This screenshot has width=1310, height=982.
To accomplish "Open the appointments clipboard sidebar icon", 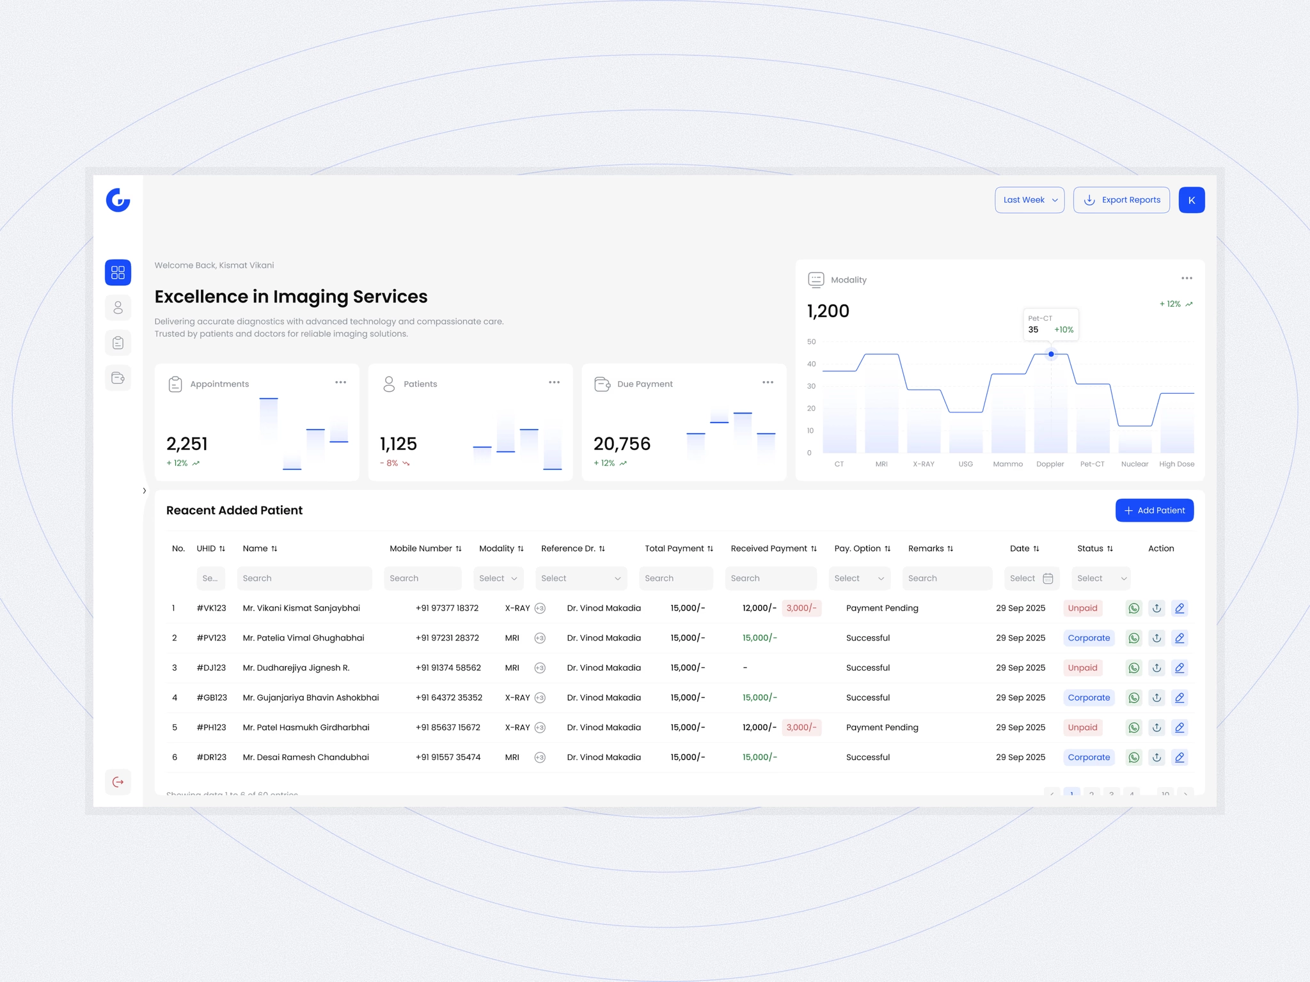I will pyautogui.click(x=118, y=343).
